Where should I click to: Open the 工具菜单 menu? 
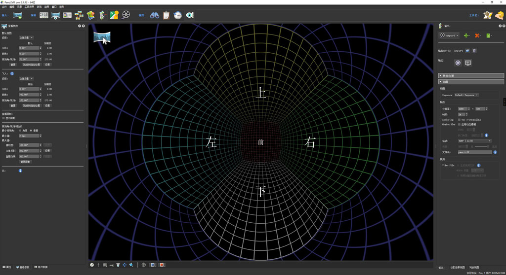click(29, 7)
